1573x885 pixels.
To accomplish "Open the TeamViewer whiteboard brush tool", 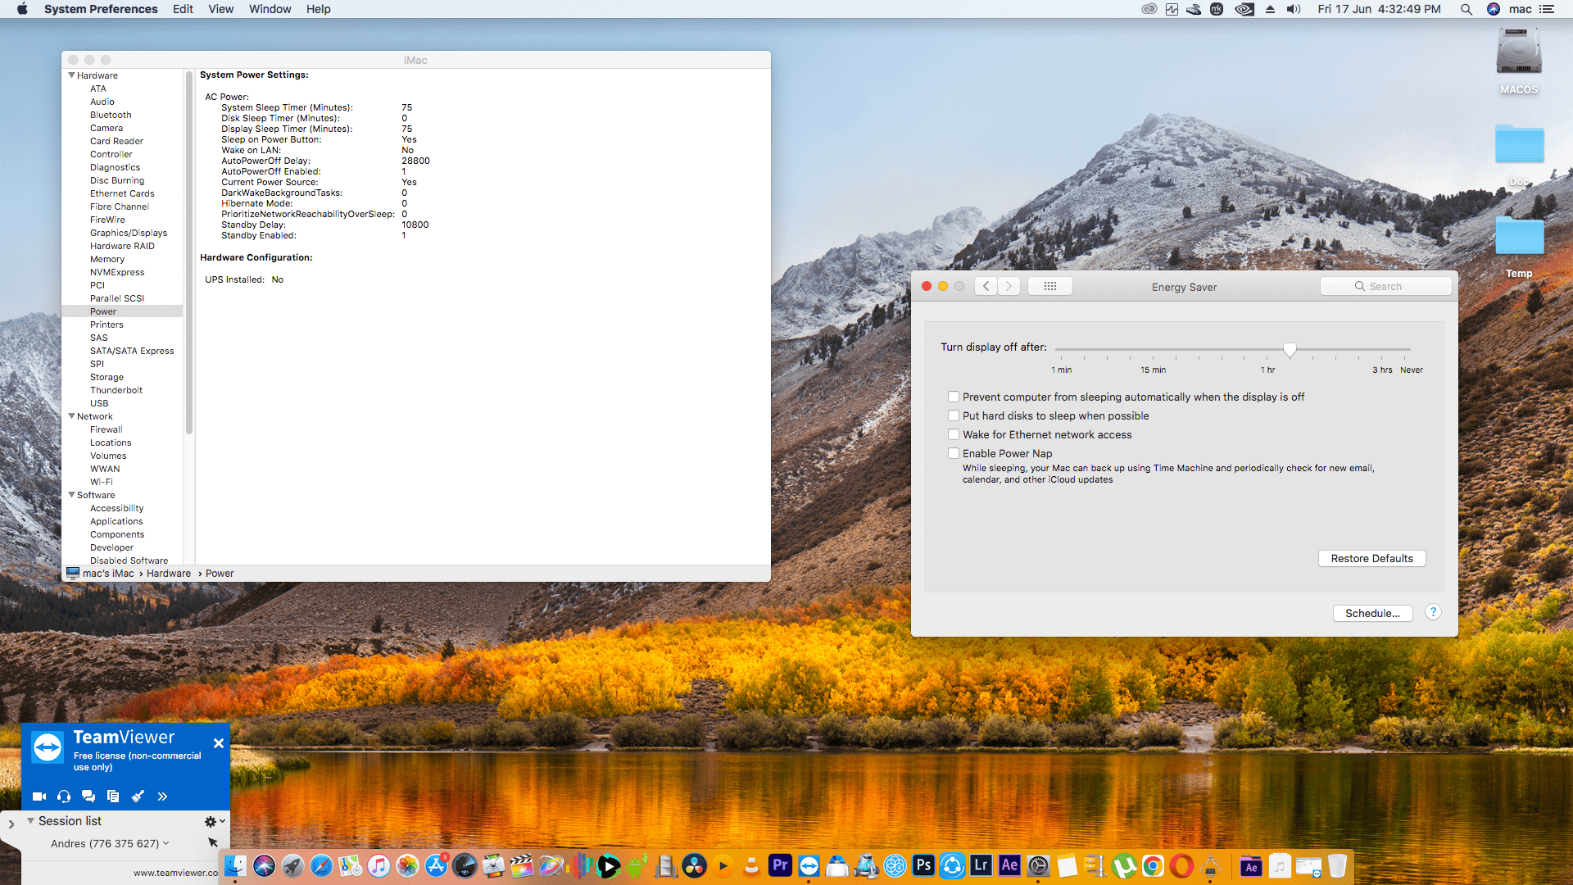I will pyautogui.click(x=138, y=796).
